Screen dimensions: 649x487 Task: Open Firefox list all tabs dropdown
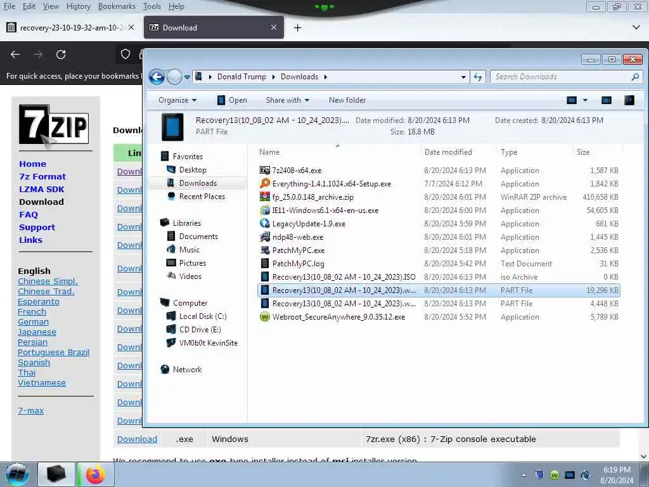point(636,28)
